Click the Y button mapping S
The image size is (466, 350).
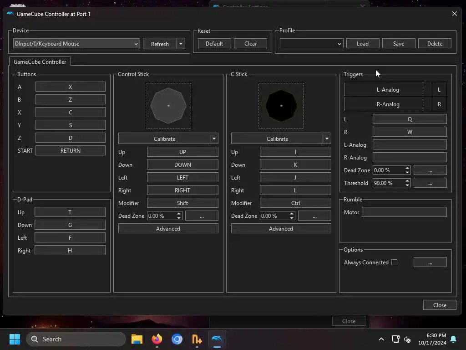71,125
